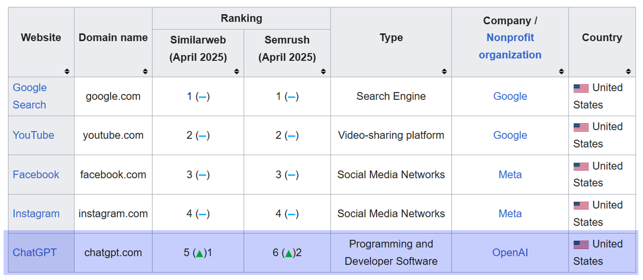Sort table by Domain name column
This screenshot has height=280, width=643.
(145, 71)
